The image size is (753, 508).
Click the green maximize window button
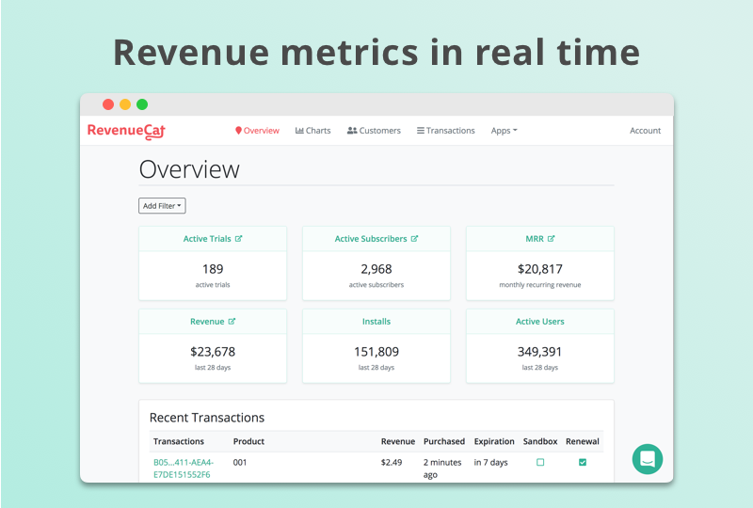142,104
